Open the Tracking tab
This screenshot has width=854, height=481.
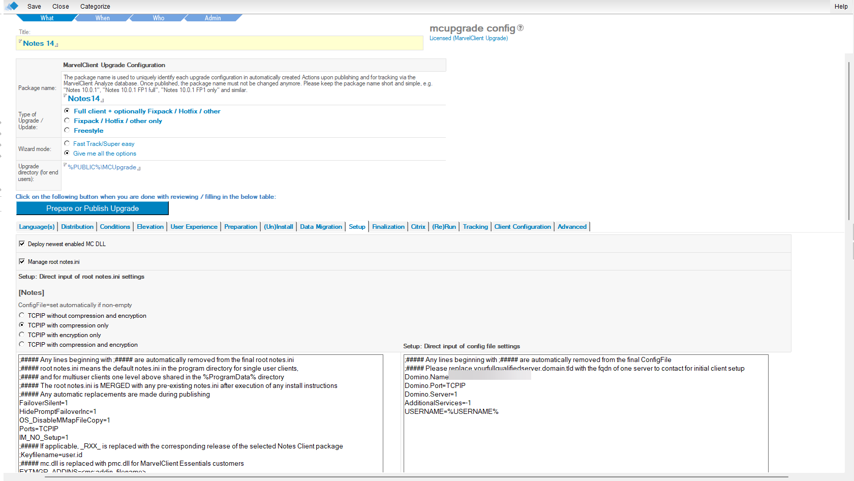click(x=475, y=227)
